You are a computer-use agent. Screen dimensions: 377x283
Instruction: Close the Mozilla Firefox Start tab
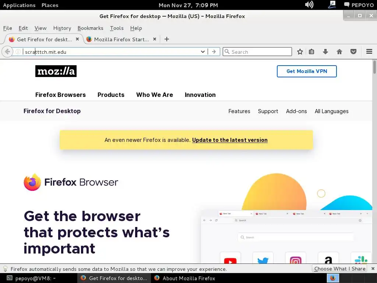155,39
